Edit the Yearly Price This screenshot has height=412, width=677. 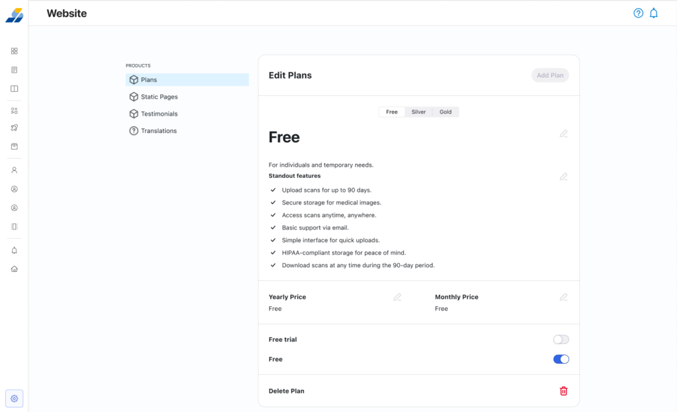397,298
